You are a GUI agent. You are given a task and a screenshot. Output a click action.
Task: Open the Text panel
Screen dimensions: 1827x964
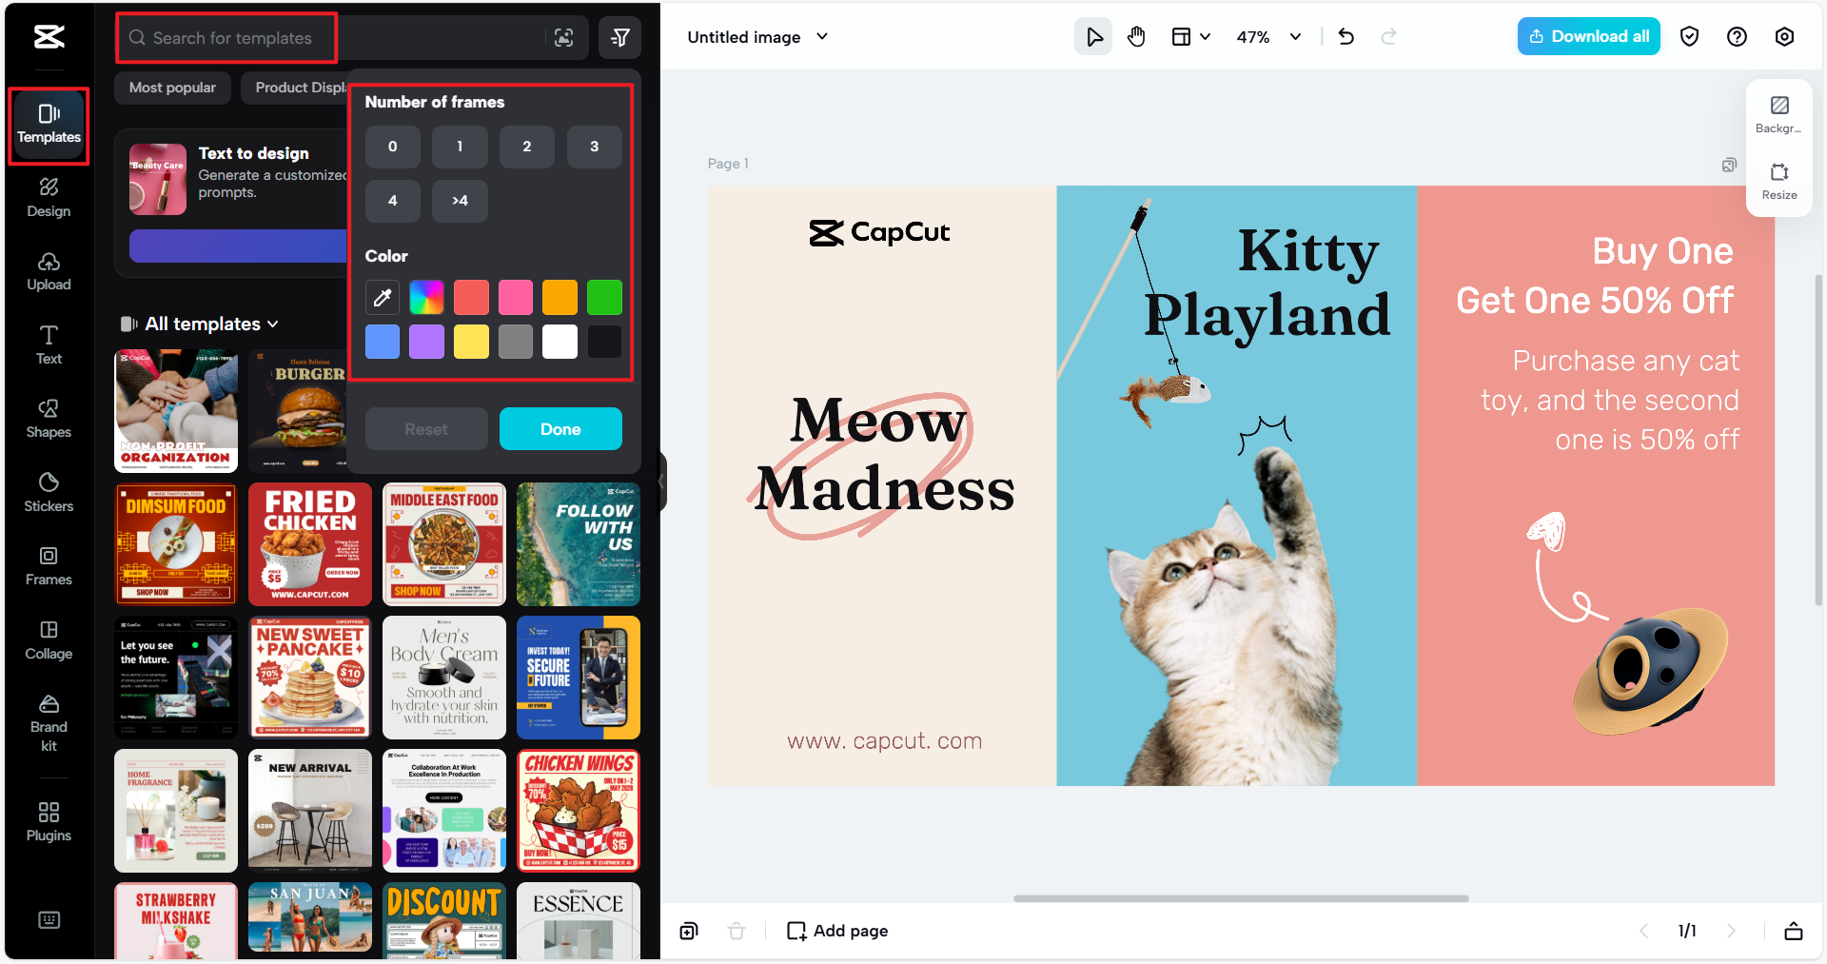pos(49,345)
